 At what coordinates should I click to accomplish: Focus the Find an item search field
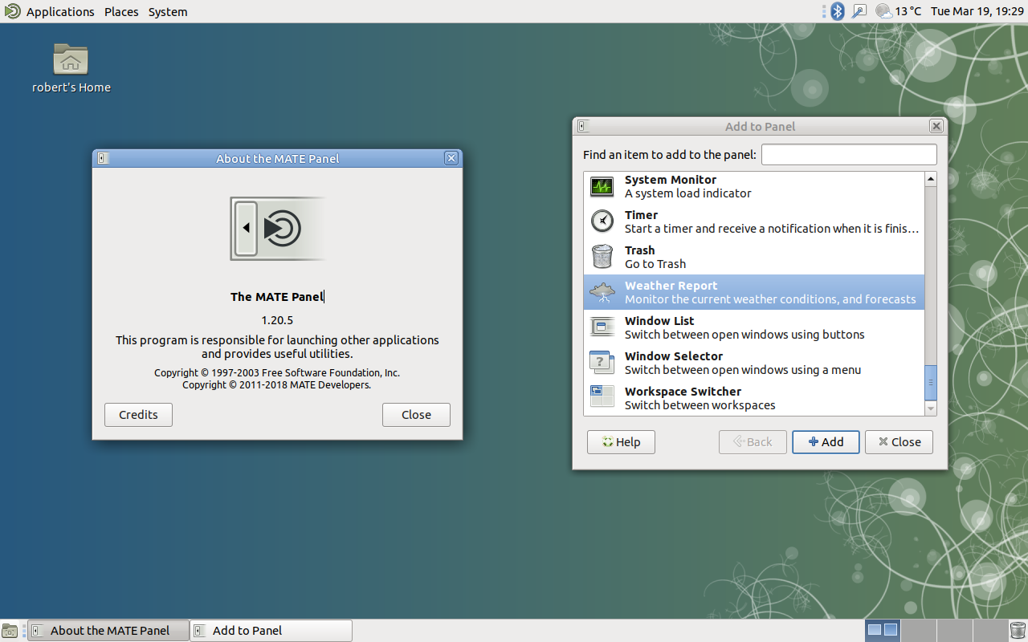pyautogui.click(x=849, y=154)
